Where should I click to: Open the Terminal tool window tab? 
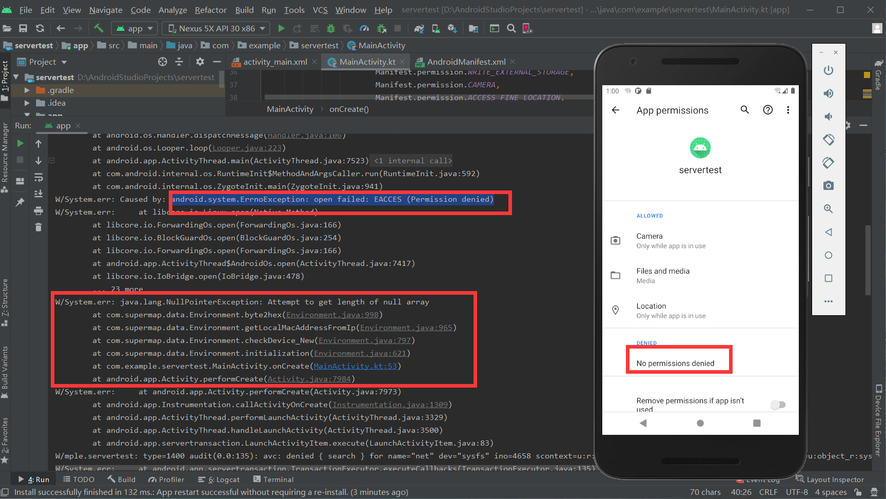pyautogui.click(x=273, y=479)
